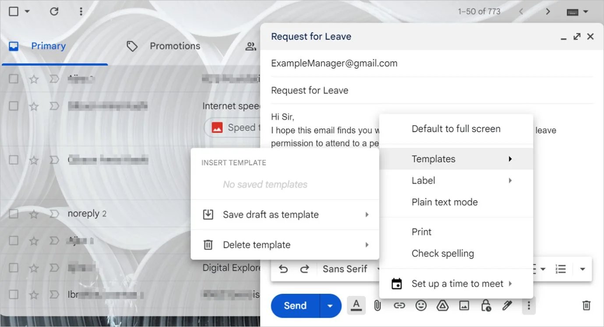
Task: Star the email from noreply
Action: pos(34,214)
